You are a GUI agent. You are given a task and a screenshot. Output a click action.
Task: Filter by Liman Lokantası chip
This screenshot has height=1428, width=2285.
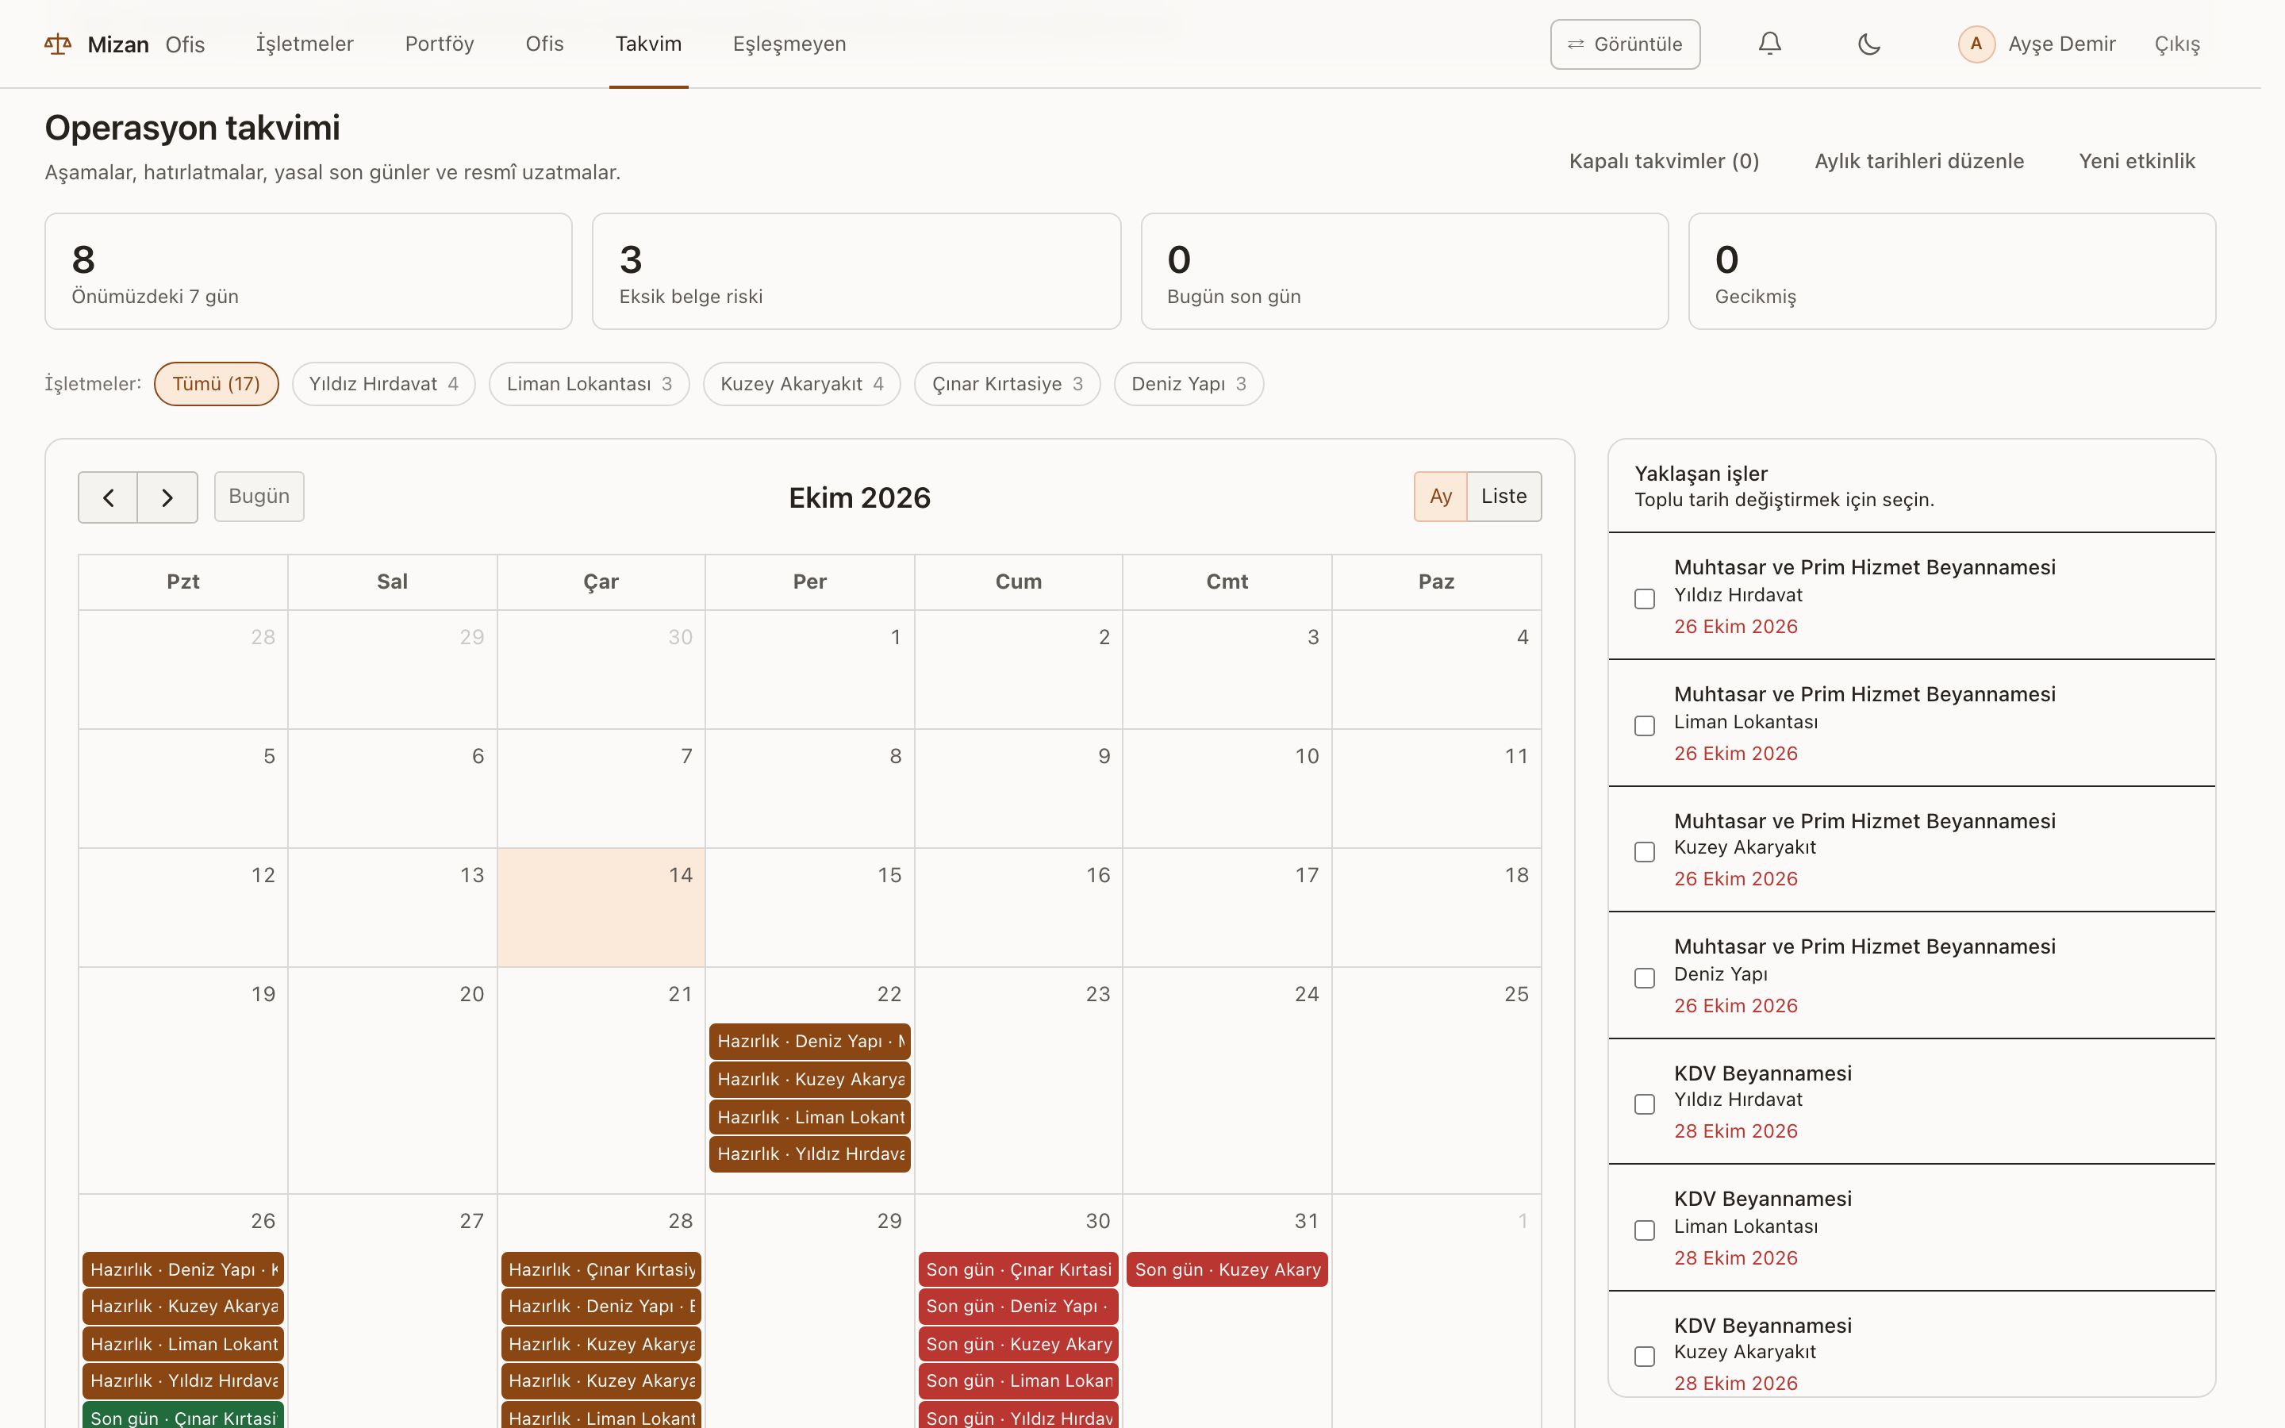pyautogui.click(x=589, y=385)
